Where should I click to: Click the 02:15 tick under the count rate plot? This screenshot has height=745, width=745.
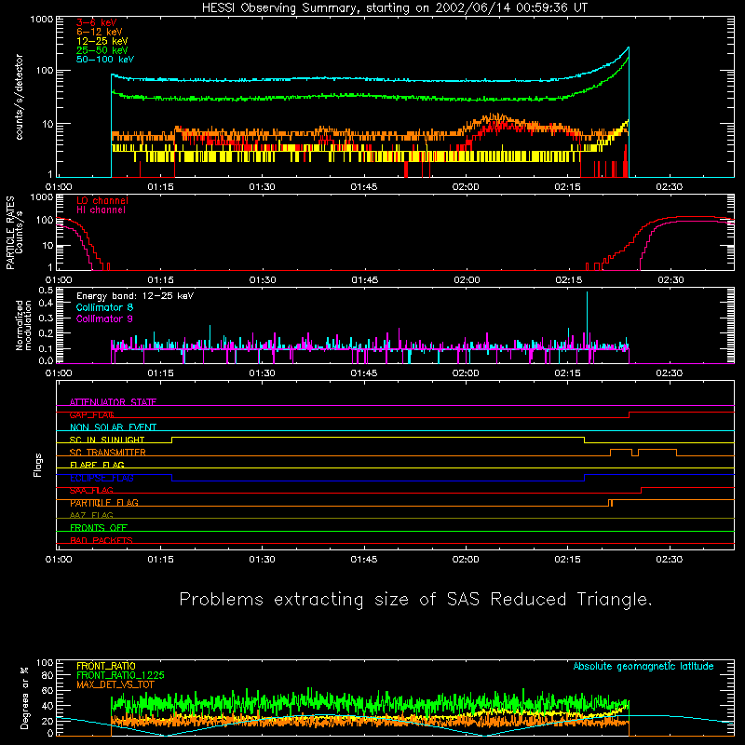pyautogui.click(x=567, y=187)
